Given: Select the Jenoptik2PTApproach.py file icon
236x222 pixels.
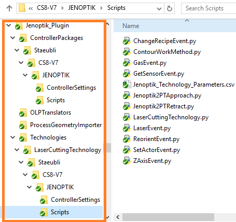Looking at the screenshot, I should 127,95.
